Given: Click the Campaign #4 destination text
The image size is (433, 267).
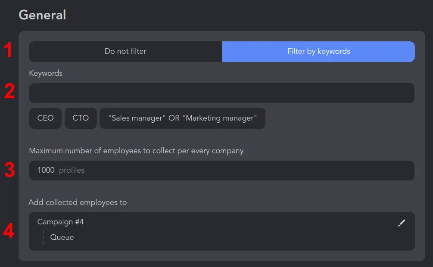Looking at the screenshot, I should pyautogui.click(x=60, y=222).
